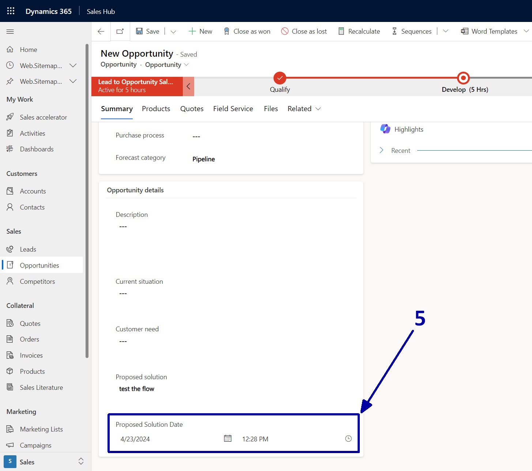Go back using the back arrow
This screenshot has width=532, height=471.
pyautogui.click(x=101, y=31)
